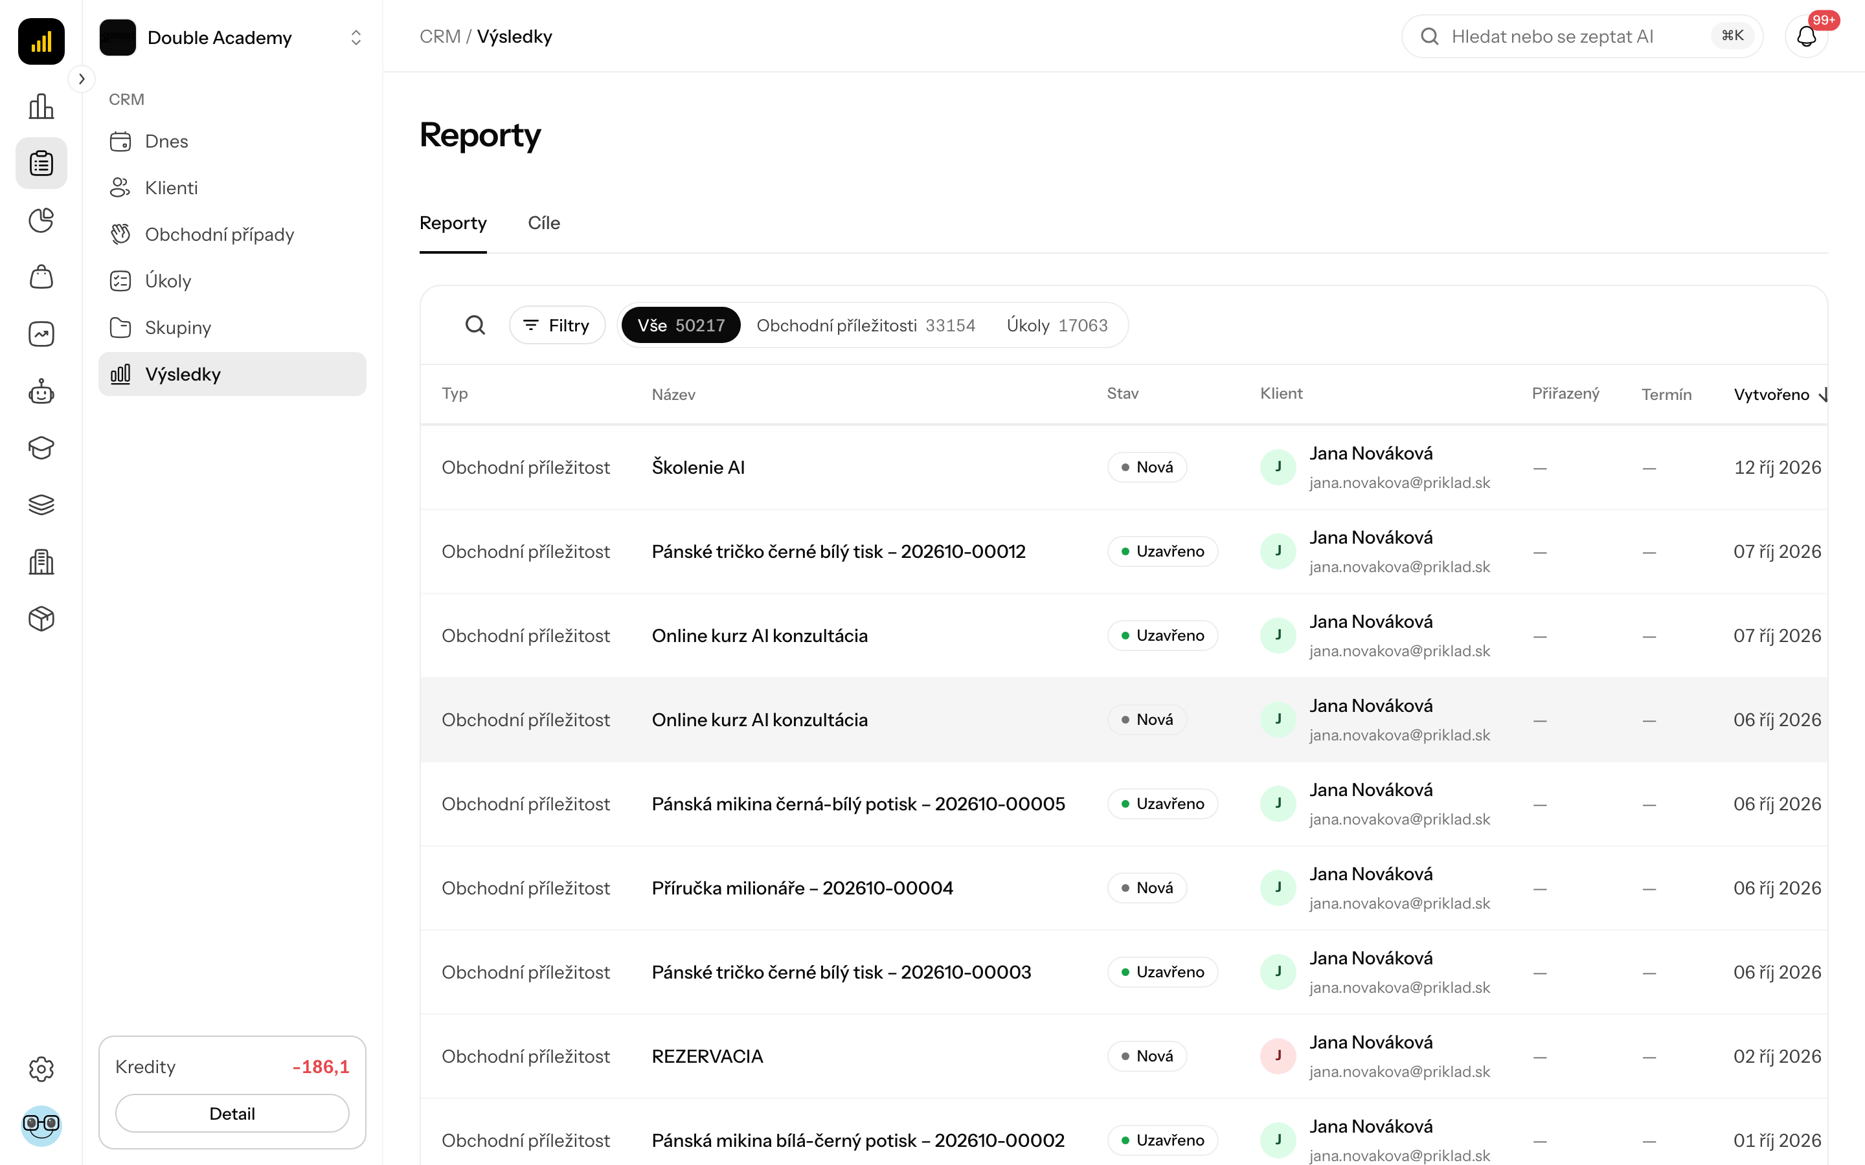Open the Double Academy workspace switcher
This screenshot has height=1165, width=1865.
point(232,37)
